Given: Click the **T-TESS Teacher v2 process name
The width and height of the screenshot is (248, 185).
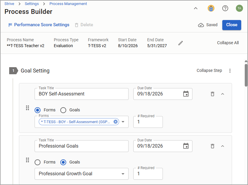Looking at the screenshot, I should 25,46.
